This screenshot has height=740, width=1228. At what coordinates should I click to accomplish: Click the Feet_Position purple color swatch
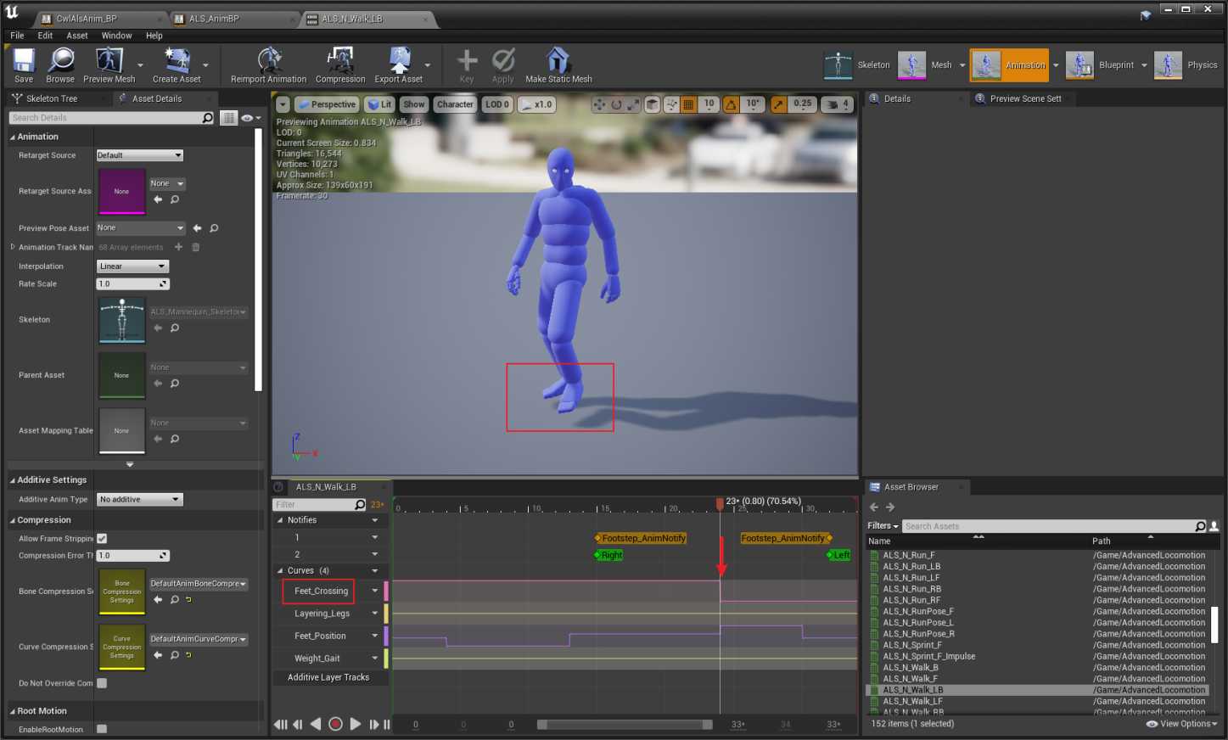pyautogui.click(x=386, y=636)
